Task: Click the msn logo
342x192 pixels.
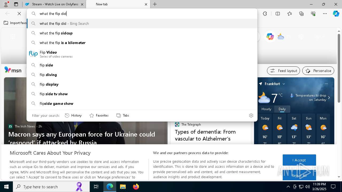Action: pos(13,70)
